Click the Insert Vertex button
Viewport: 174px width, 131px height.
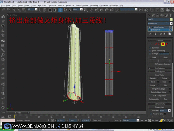[x=160, y=75]
